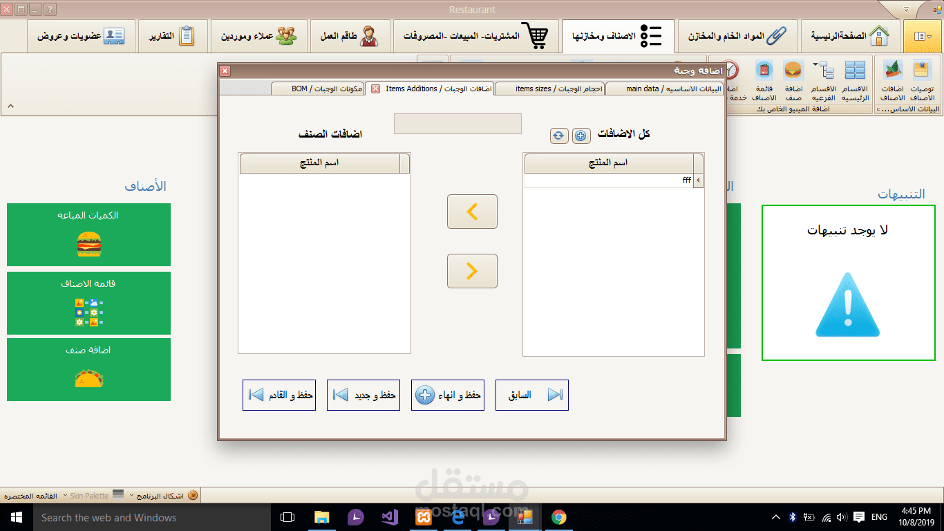
Task: Click the volume icon in the system tray
Action: click(842, 517)
